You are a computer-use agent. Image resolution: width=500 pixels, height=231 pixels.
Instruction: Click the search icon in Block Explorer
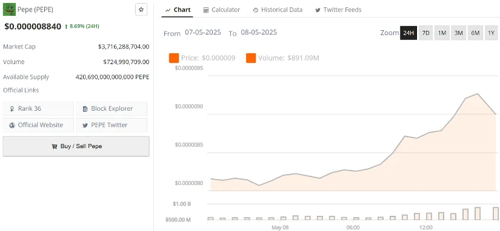click(85, 109)
